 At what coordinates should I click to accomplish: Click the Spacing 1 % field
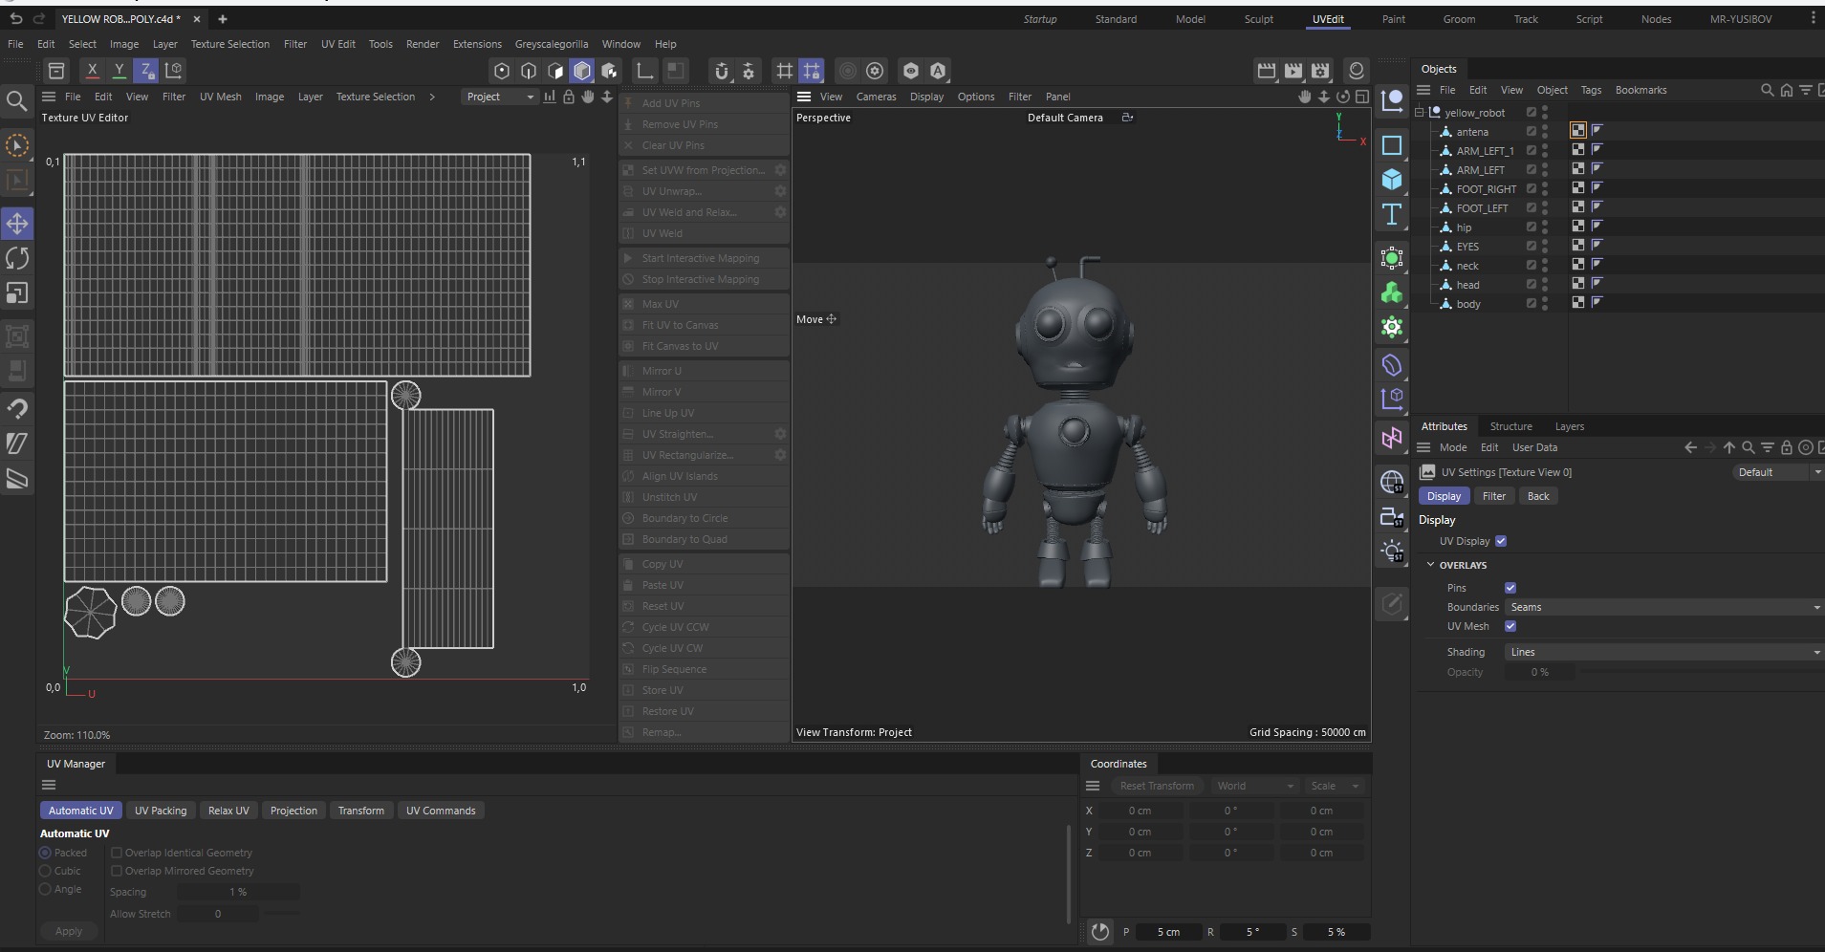[x=239, y=892]
